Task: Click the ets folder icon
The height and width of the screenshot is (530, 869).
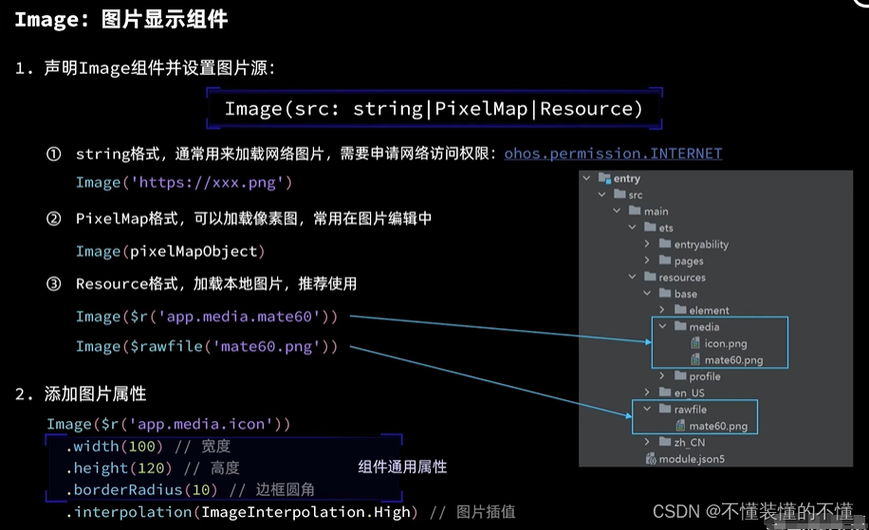Action: click(x=650, y=227)
